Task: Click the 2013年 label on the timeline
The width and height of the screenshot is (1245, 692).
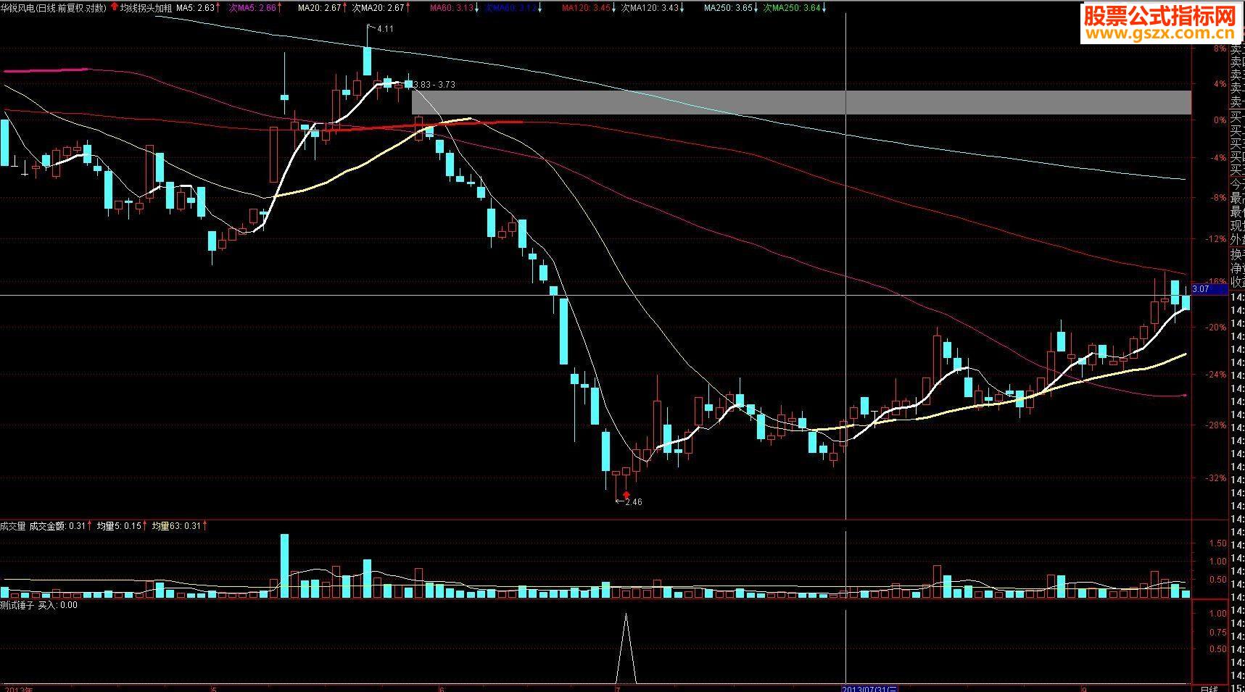Action: [x=19, y=688]
